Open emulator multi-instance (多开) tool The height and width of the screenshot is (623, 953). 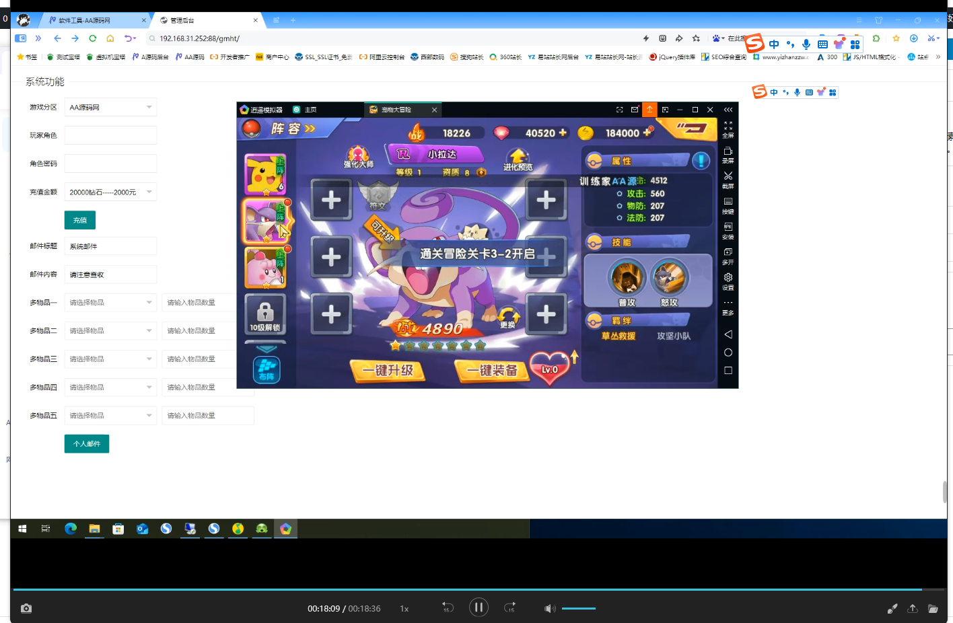(x=728, y=256)
